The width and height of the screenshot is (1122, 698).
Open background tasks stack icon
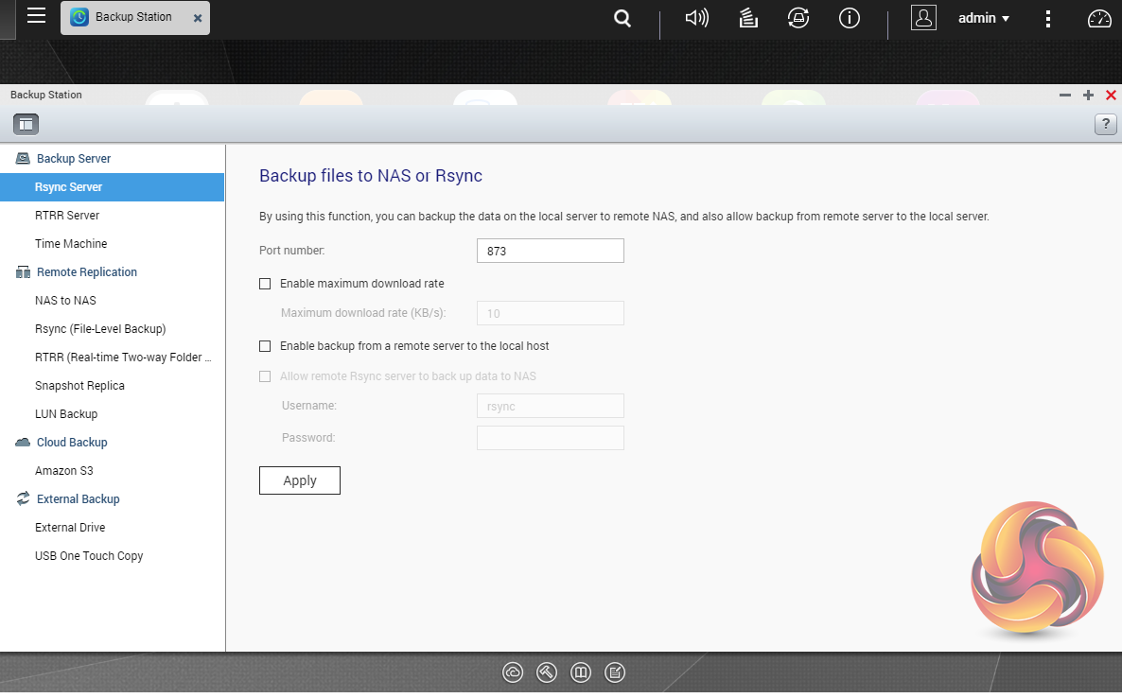point(748,18)
